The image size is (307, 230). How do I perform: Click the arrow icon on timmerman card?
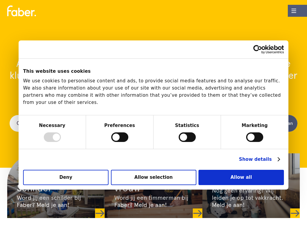(x=198, y=213)
